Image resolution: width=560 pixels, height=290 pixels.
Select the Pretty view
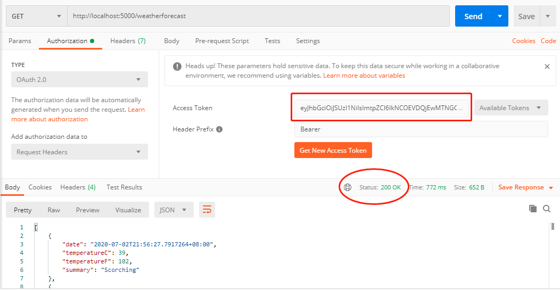click(22, 210)
